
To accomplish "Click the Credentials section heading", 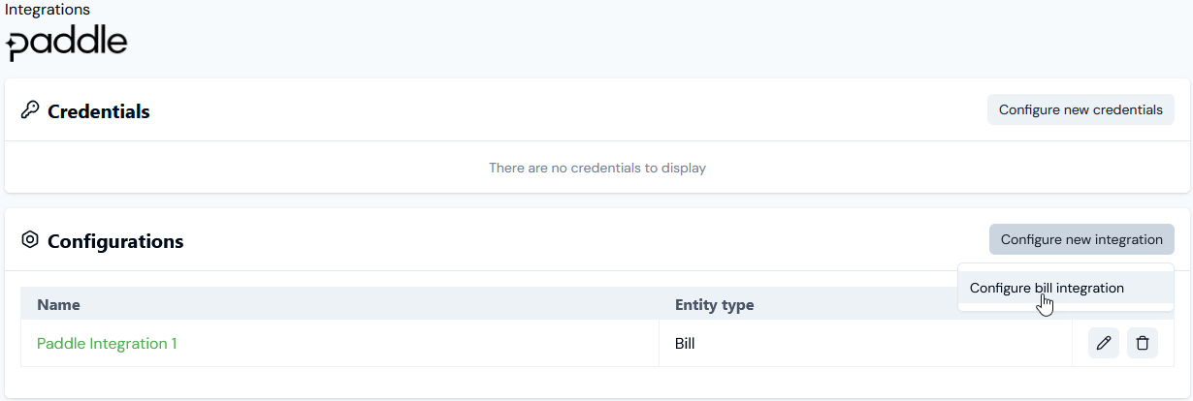I will [x=99, y=111].
